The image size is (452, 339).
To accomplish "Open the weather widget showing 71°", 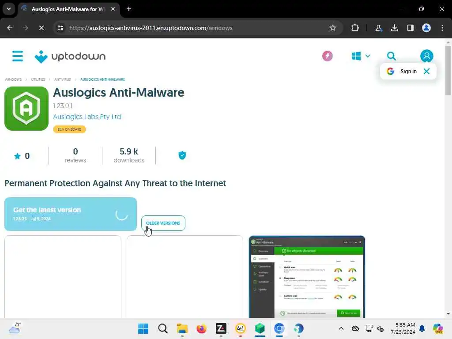I will [x=15, y=328].
